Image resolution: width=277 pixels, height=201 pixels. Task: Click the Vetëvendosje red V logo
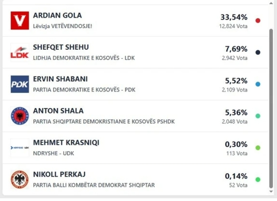point(20,21)
